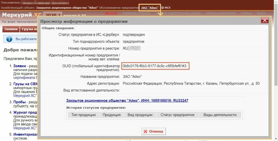Click Сменить предприятие link in top bar
This screenshot has height=141, width=278.
coord(220,13)
